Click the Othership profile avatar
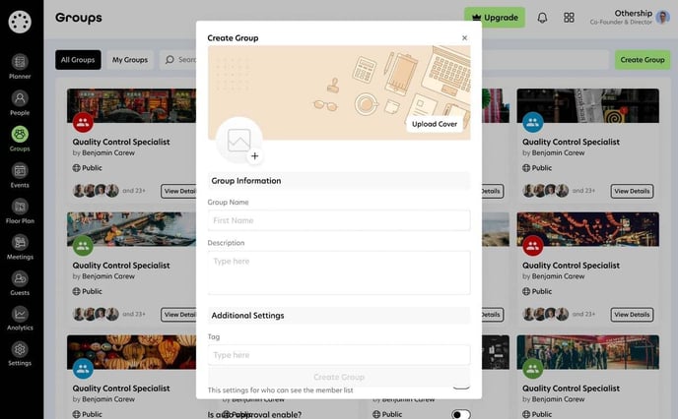678x419 pixels. 662,18
